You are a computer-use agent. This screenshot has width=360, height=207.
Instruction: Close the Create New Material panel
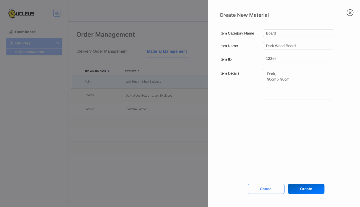(x=350, y=12)
